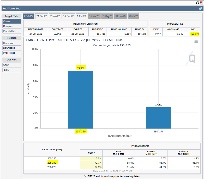Click the 31.5% one-day probability cell
The width and height of the screenshot is (204, 179).
(x=118, y=167)
